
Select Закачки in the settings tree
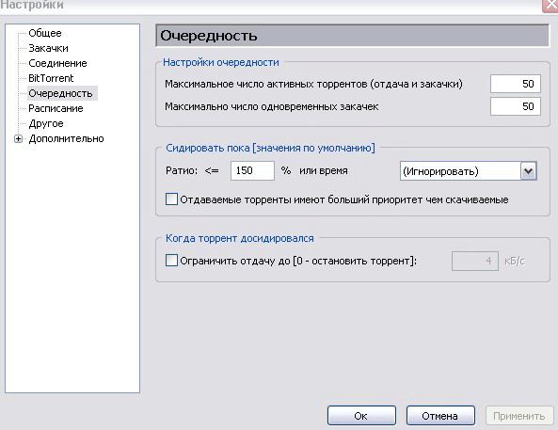point(48,48)
